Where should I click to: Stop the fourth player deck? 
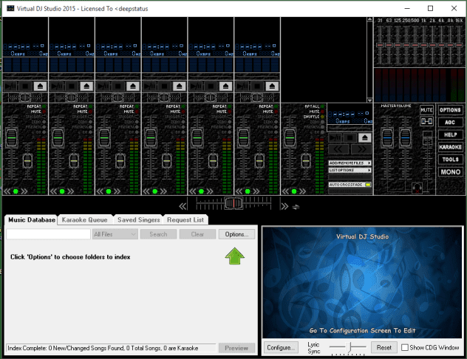(165, 86)
